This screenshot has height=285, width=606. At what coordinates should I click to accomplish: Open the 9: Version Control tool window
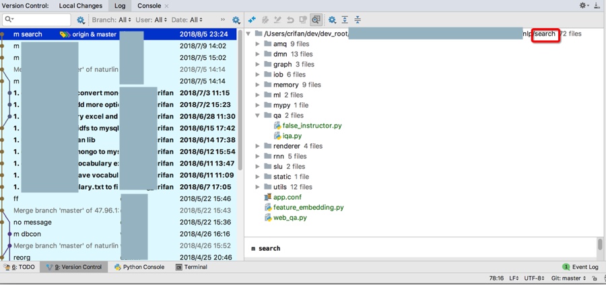point(74,267)
